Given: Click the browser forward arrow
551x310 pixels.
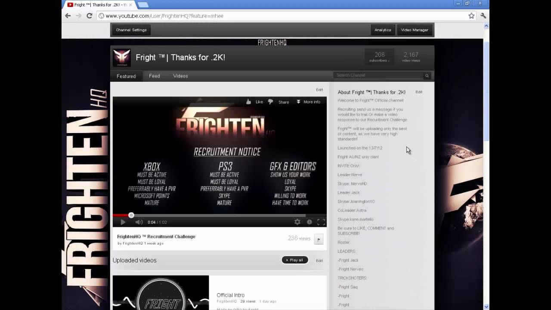Looking at the screenshot, I should 78,15.
